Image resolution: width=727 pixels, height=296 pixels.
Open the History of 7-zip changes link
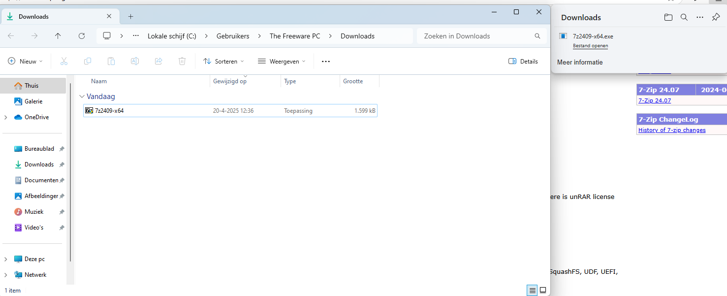[671, 130]
